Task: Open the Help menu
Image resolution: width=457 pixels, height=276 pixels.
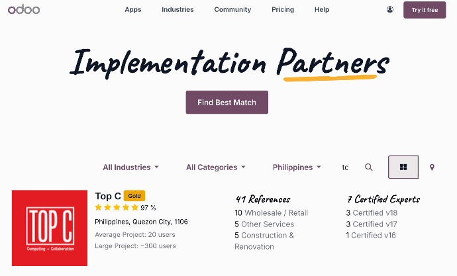Action: [x=322, y=10]
